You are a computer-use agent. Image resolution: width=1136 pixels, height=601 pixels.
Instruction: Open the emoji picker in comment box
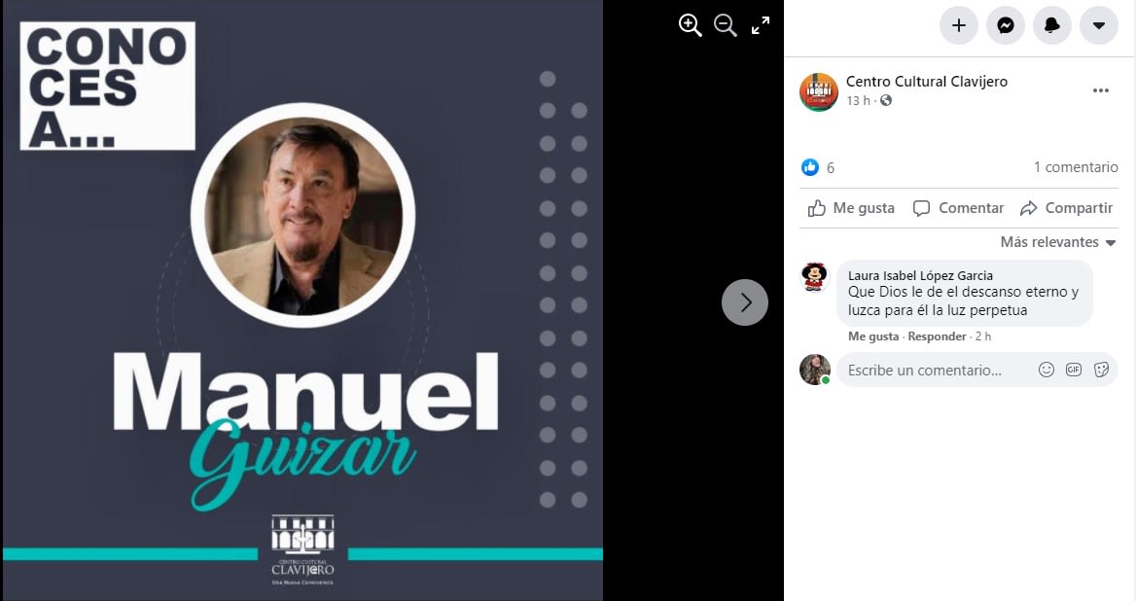click(x=1047, y=370)
